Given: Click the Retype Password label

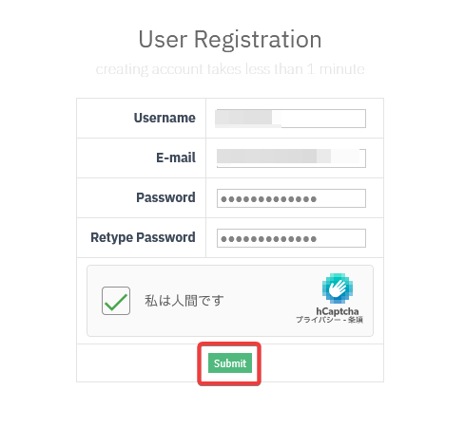Looking at the screenshot, I should (143, 237).
